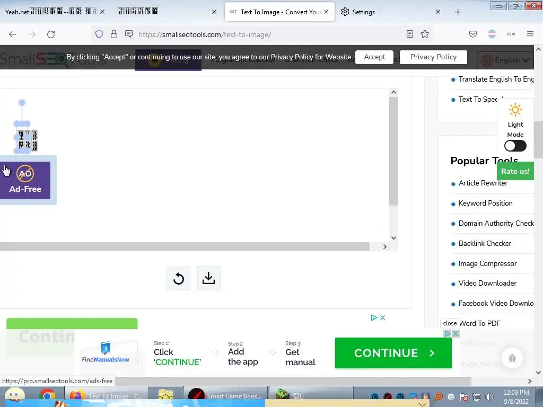Click the page scrollbar up arrow
The width and height of the screenshot is (543, 407).
[538, 49]
